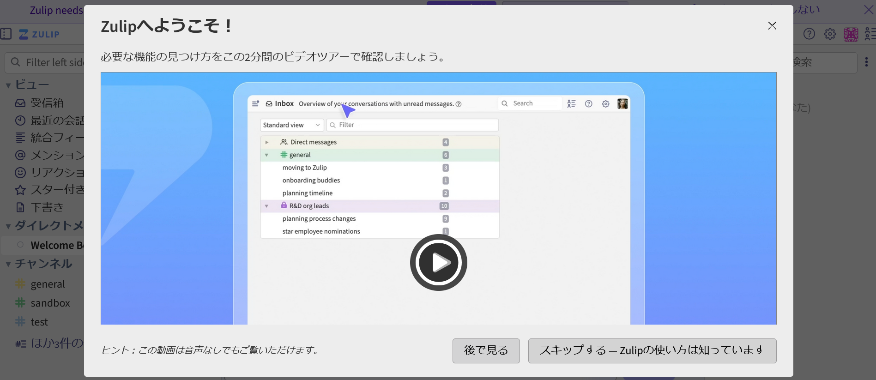876x380 pixels.
Task: Open the 下書き drafts view
Action: click(47, 207)
